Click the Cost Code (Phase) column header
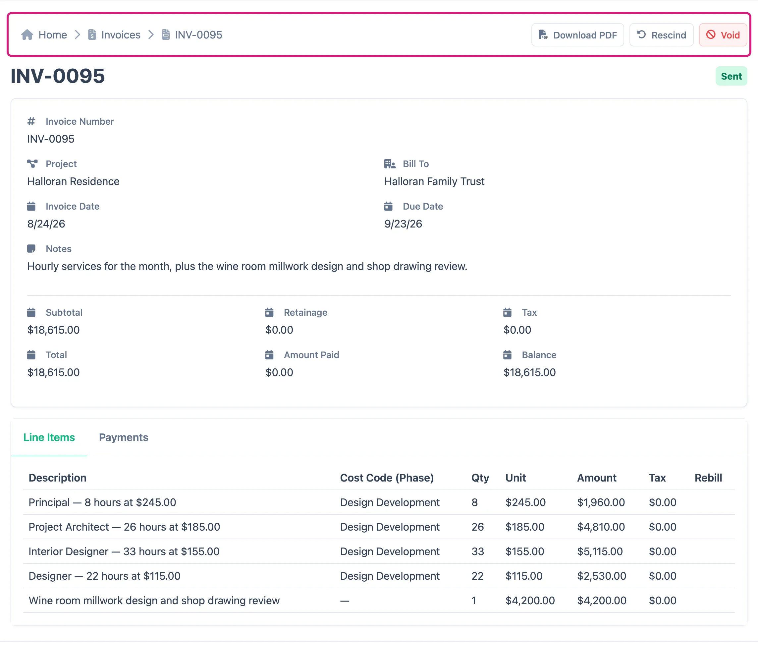The image size is (758, 650). point(387,478)
